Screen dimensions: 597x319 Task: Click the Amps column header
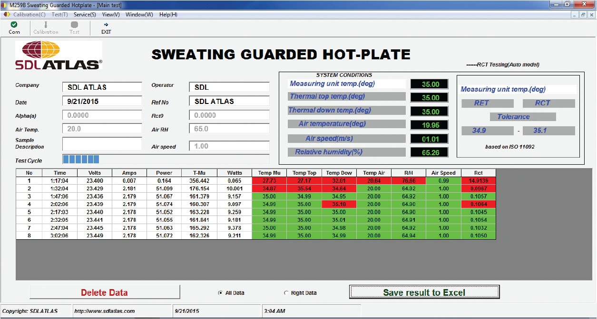pyautogui.click(x=129, y=173)
